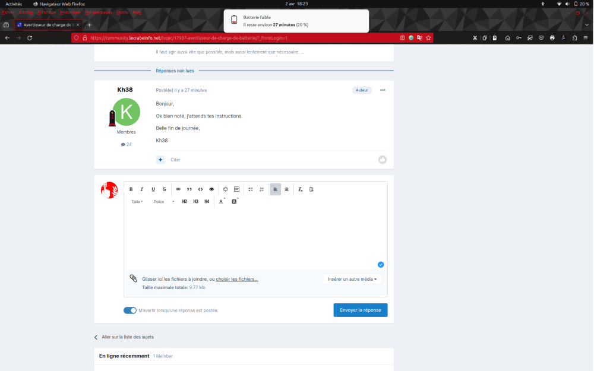594x371 pixels.
Task: Apply H3 heading style
Action: pos(195,201)
